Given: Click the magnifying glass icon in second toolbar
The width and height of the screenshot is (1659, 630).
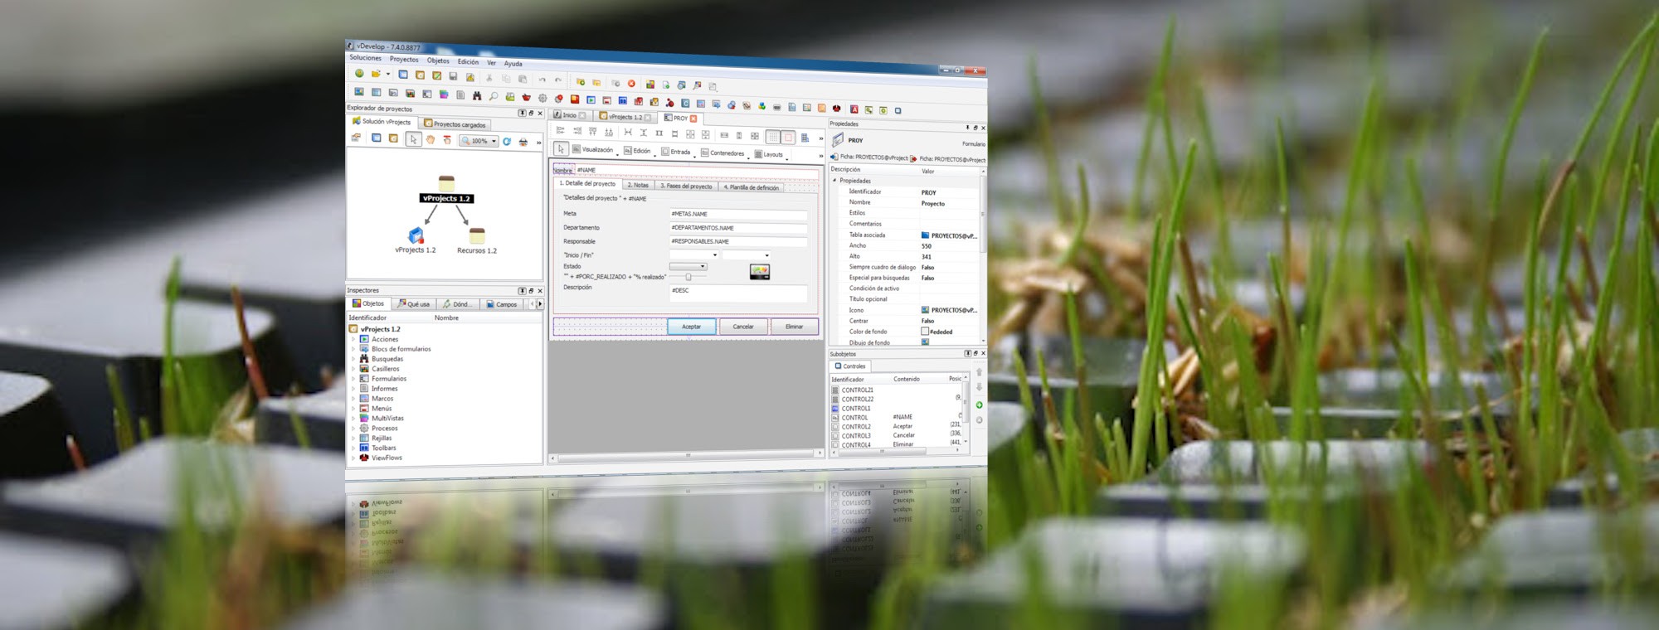Looking at the screenshot, I should pyautogui.click(x=494, y=96).
